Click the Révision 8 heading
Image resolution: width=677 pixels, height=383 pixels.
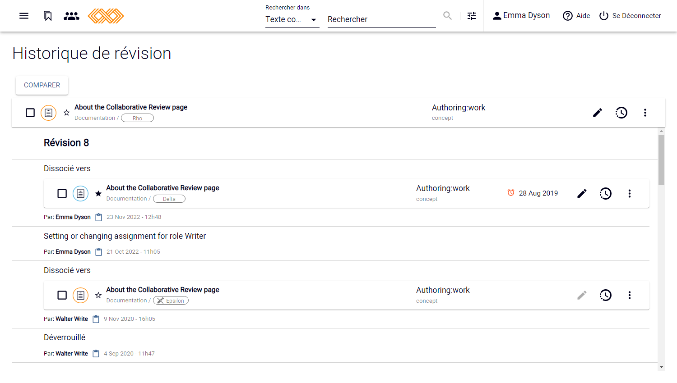[x=66, y=143]
